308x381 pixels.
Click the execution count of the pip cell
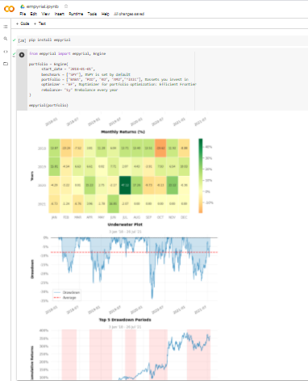coord(22,40)
